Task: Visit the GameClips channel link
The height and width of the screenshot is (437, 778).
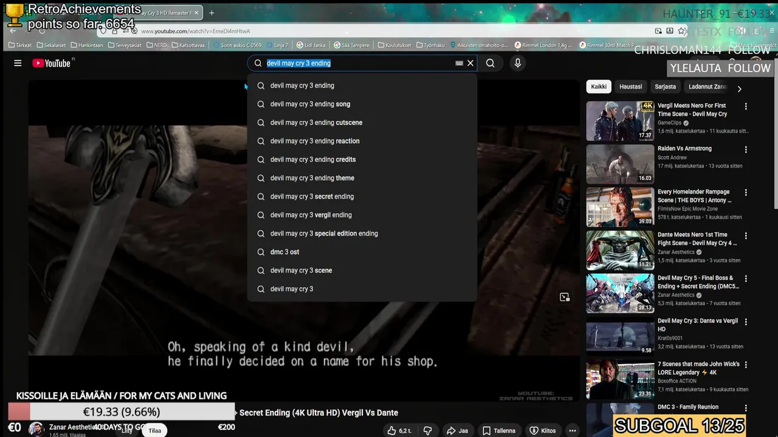Action: click(x=669, y=123)
